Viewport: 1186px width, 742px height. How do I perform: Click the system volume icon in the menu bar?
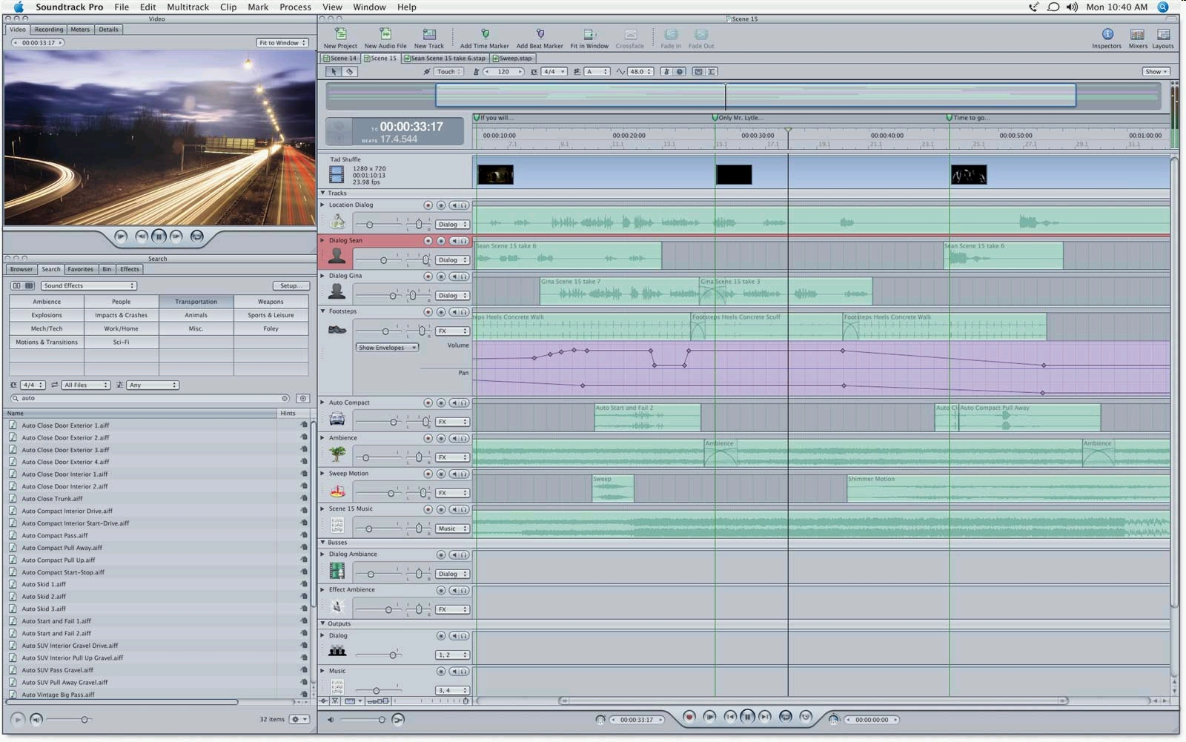(1072, 7)
